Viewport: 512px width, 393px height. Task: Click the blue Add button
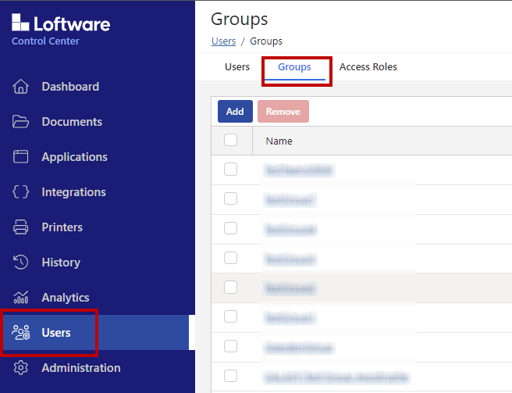pos(235,112)
